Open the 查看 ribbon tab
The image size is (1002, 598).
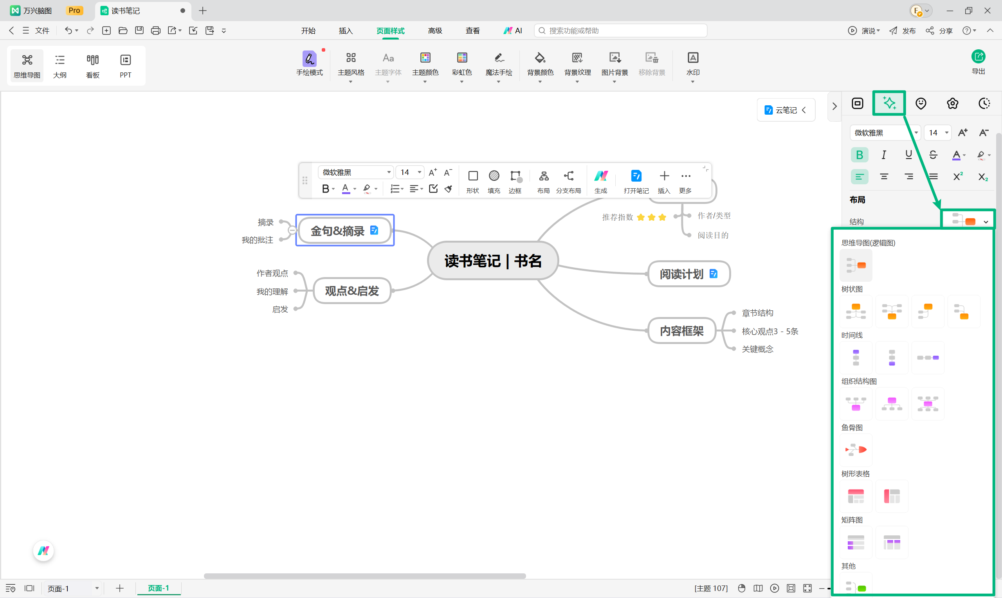pyautogui.click(x=472, y=31)
